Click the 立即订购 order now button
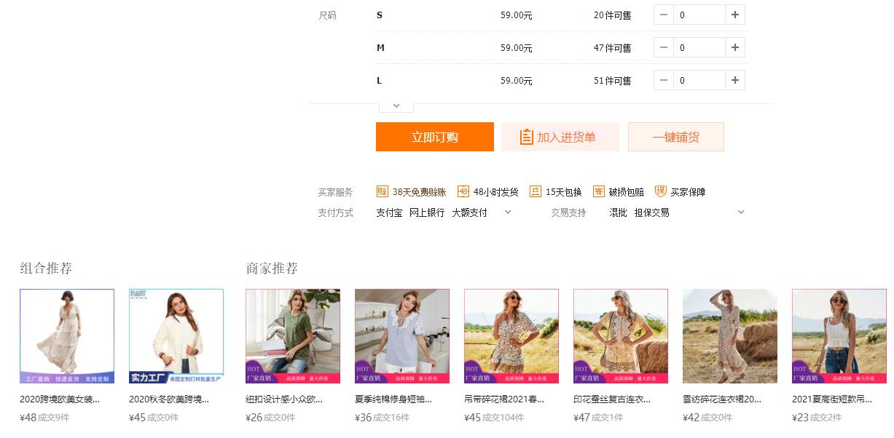This screenshot has height=438, width=894. pos(434,136)
